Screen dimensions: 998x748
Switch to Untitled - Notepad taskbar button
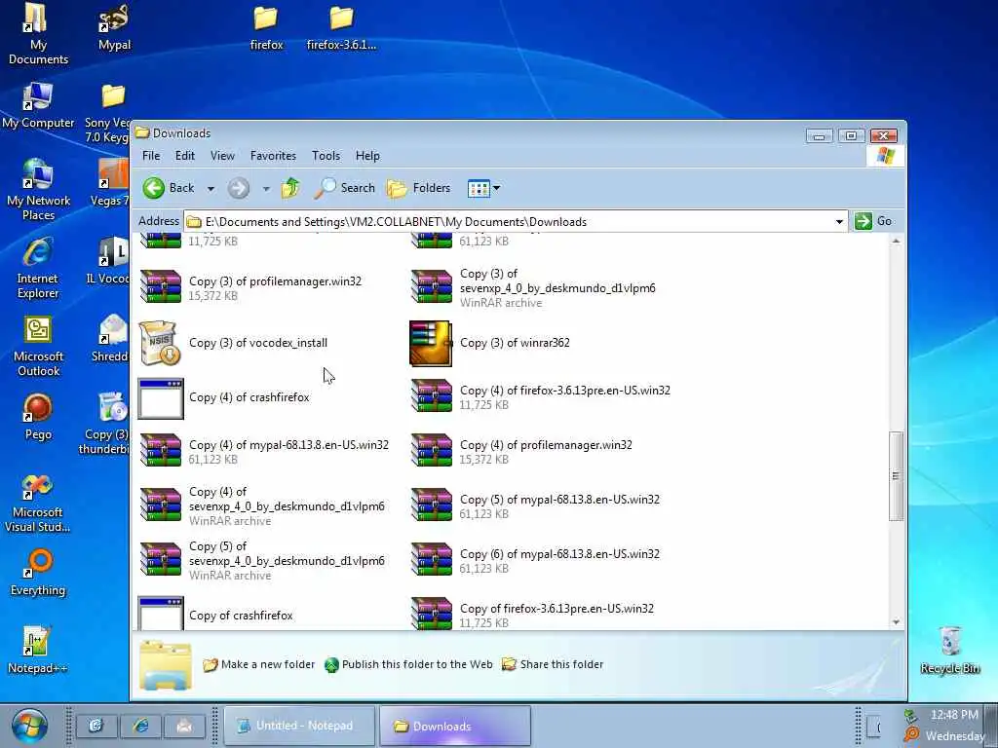(299, 726)
